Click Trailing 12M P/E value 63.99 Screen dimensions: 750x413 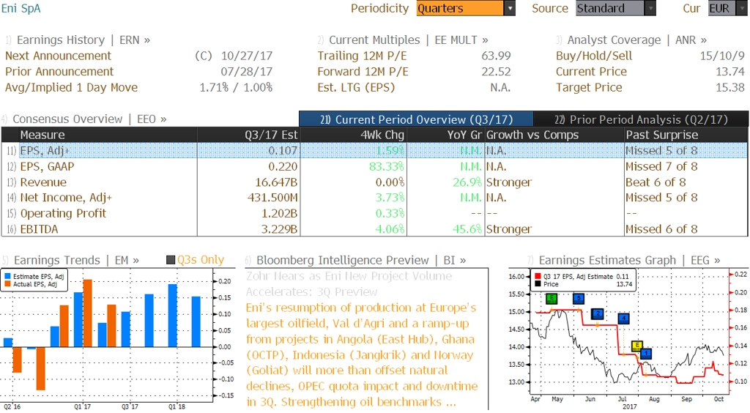tap(496, 56)
